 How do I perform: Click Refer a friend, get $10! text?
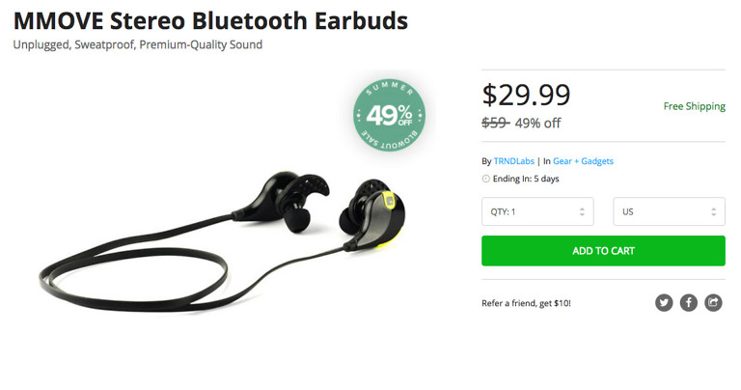526,303
